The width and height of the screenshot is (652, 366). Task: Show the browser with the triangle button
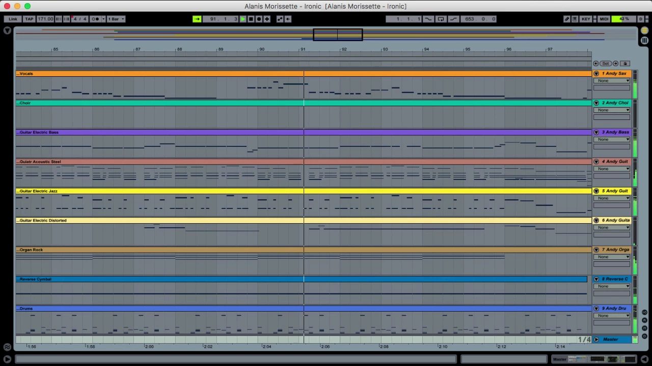click(x=7, y=31)
